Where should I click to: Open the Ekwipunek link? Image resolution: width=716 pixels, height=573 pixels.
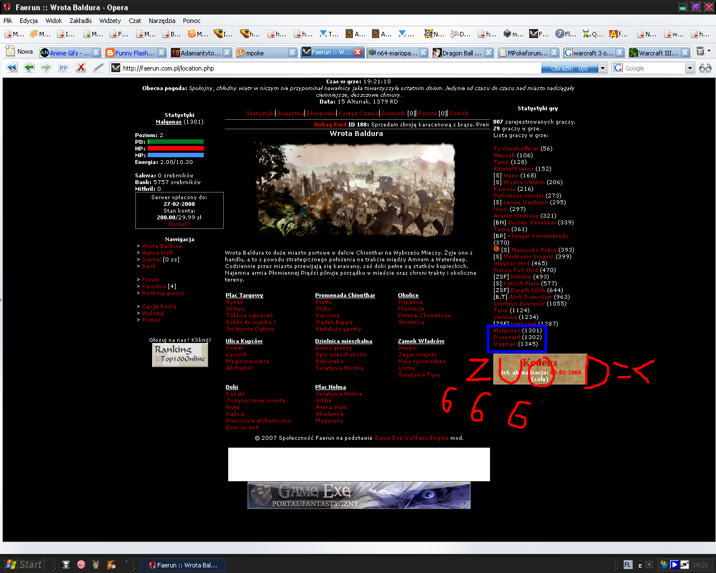(321, 113)
